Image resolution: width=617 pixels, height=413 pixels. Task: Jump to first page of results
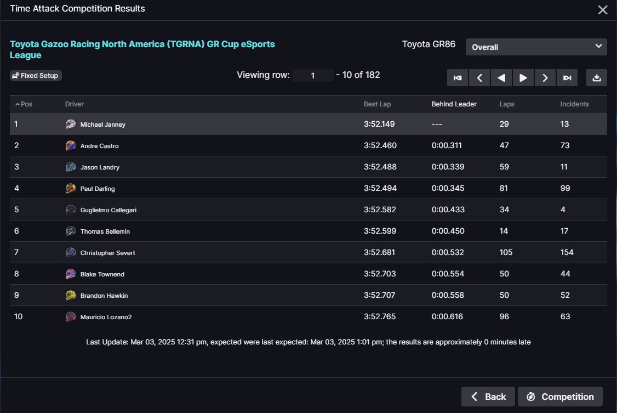[457, 77]
